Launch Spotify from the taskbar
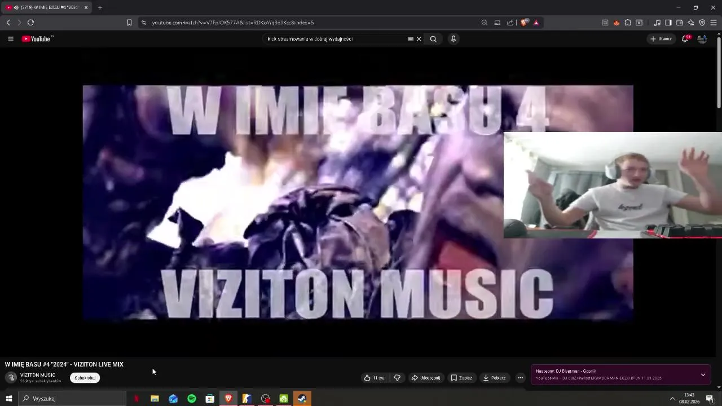The width and height of the screenshot is (722, 406). click(x=192, y=399)
